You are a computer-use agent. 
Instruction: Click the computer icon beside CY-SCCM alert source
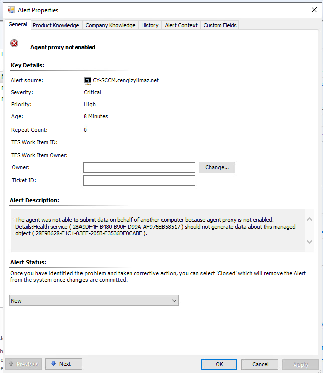click(x=87, y=80)
